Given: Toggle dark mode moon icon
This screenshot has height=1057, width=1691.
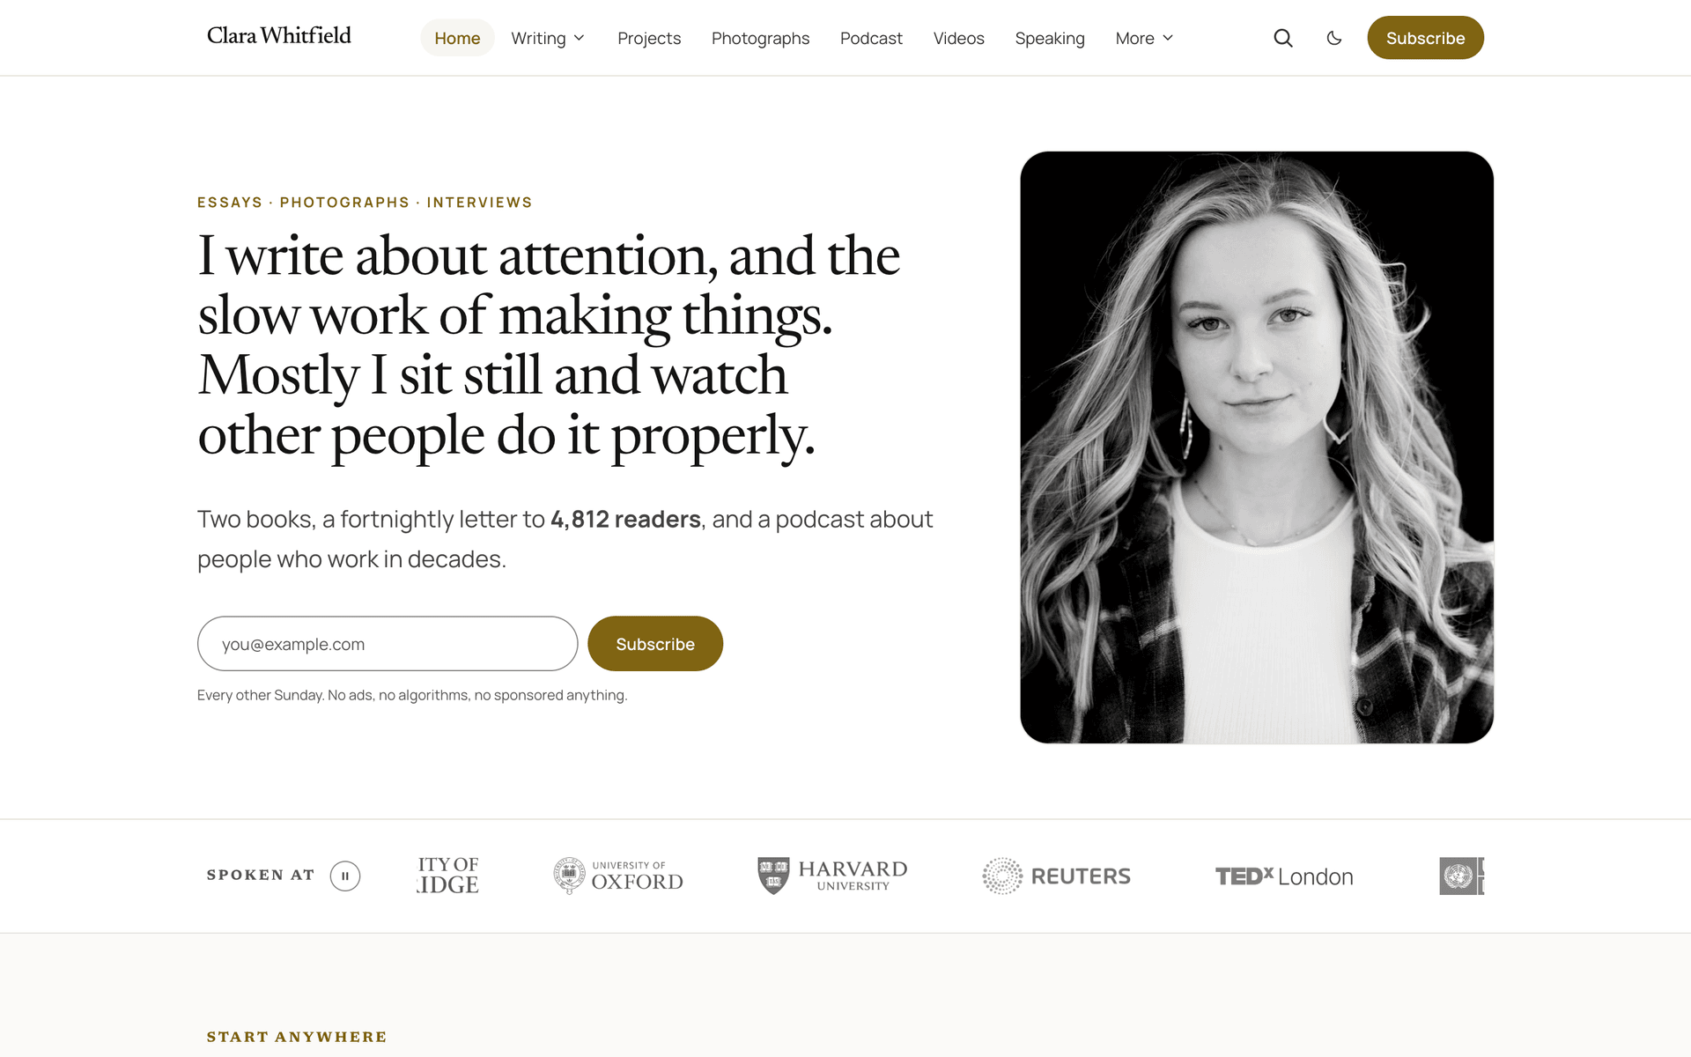Looking at the screenshot, I should [1334, 38].
